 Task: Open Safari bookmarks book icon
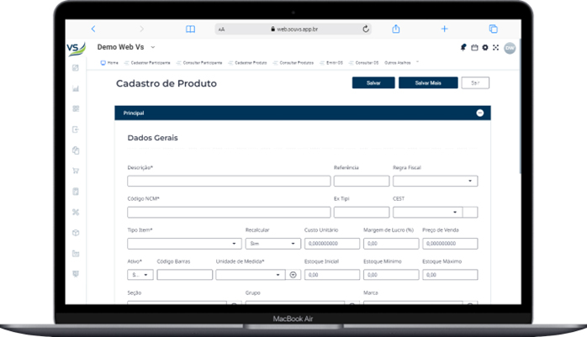coord(190,29)
